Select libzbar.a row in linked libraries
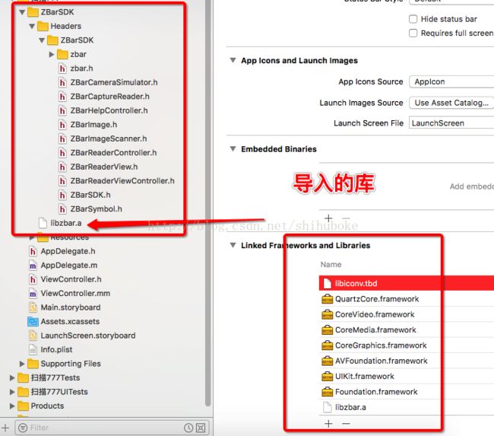494x436 pixels. (407, 407)
